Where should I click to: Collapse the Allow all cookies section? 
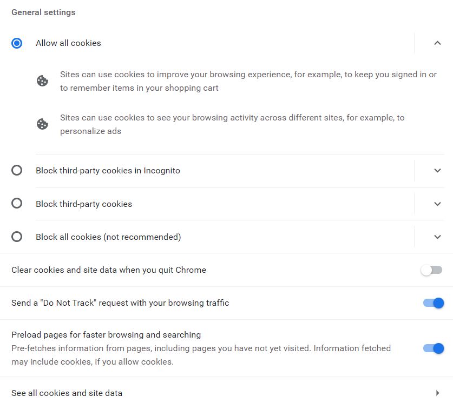coord(437,43)
